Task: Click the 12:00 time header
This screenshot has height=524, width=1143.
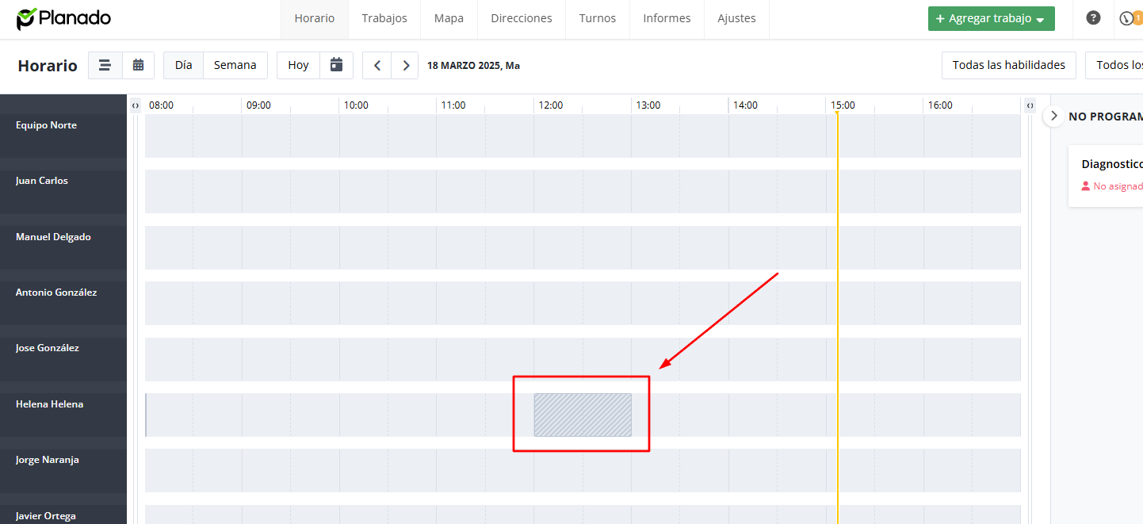Action: 550,105
